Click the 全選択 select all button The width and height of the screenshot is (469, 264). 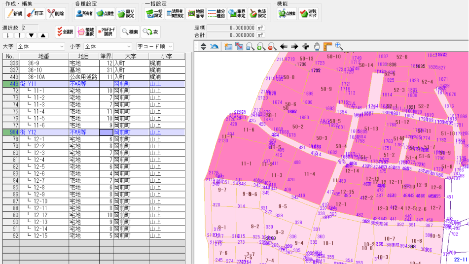[x=65, y=32]
